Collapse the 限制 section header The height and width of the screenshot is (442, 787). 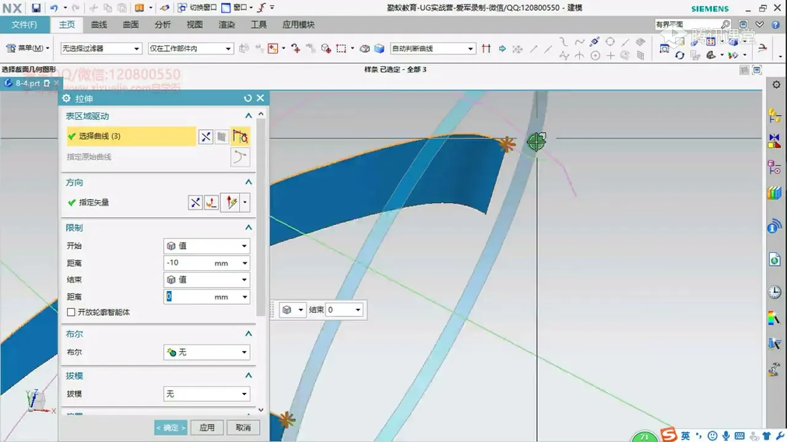point(248,227)
